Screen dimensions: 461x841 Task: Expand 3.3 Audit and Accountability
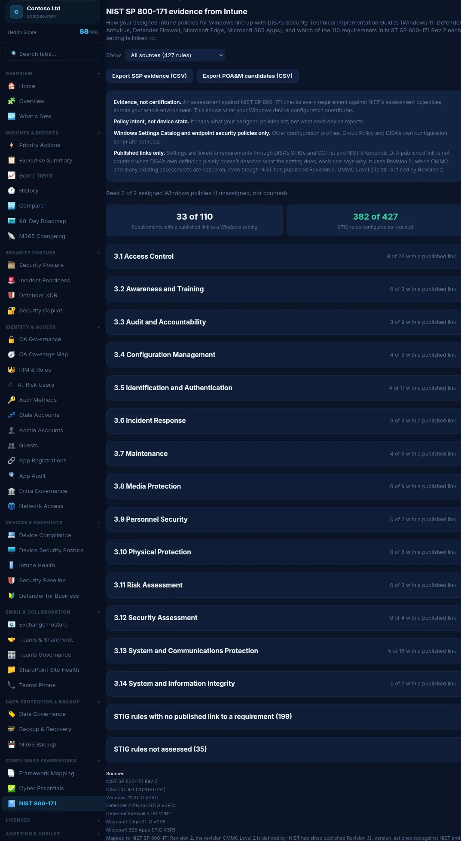284,322
